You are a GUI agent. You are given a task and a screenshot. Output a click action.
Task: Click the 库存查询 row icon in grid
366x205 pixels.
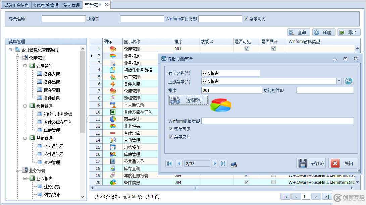point(113,168)
